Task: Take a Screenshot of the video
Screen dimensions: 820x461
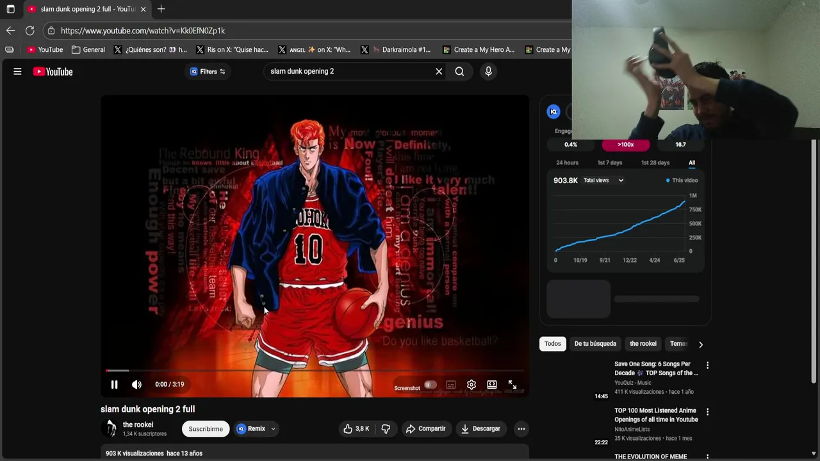Action: (x=407, y=388)
